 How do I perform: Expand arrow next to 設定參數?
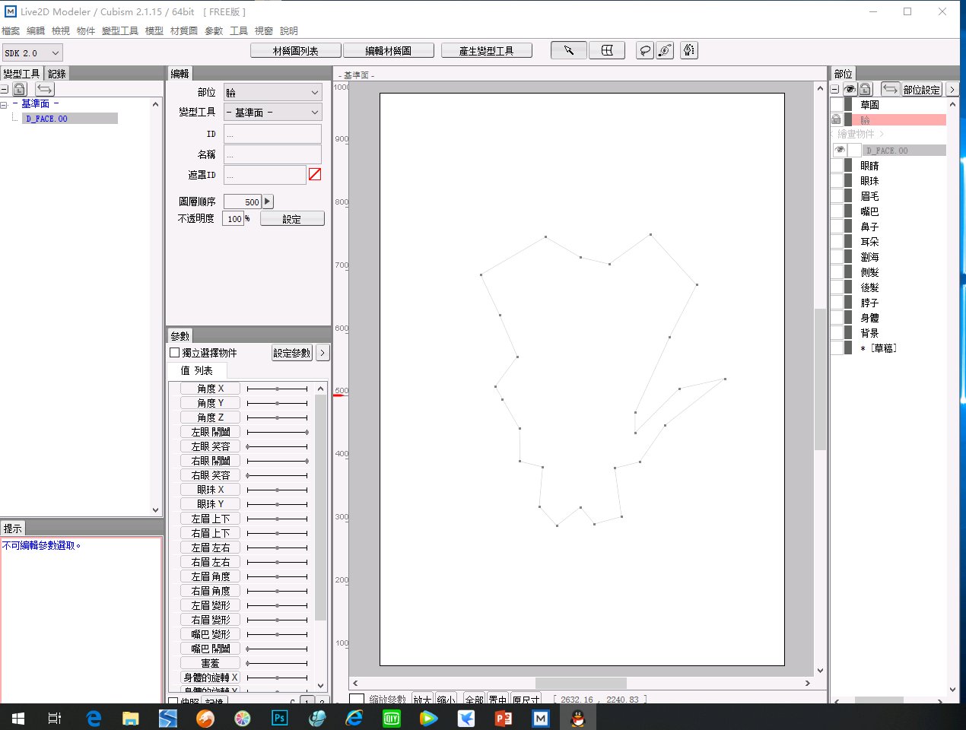323,352
